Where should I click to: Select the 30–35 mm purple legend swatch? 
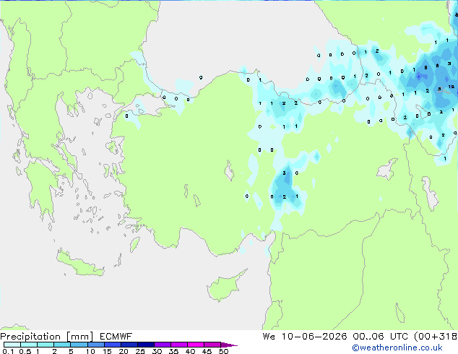162,345
